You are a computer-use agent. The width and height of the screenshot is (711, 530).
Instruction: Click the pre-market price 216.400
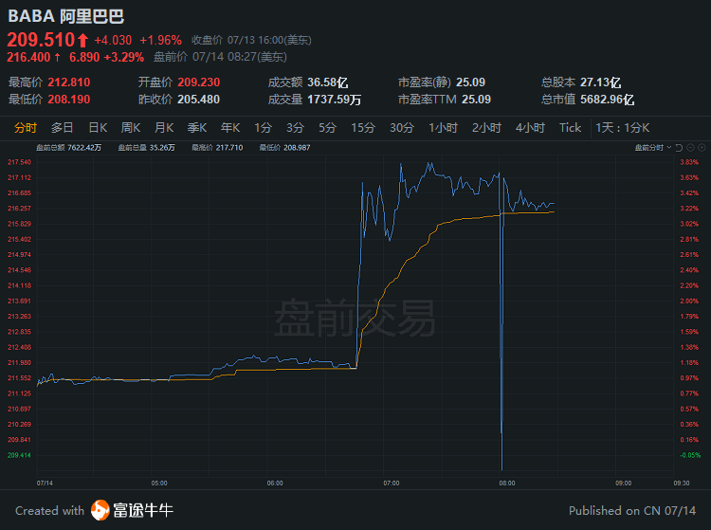(28, 57)
